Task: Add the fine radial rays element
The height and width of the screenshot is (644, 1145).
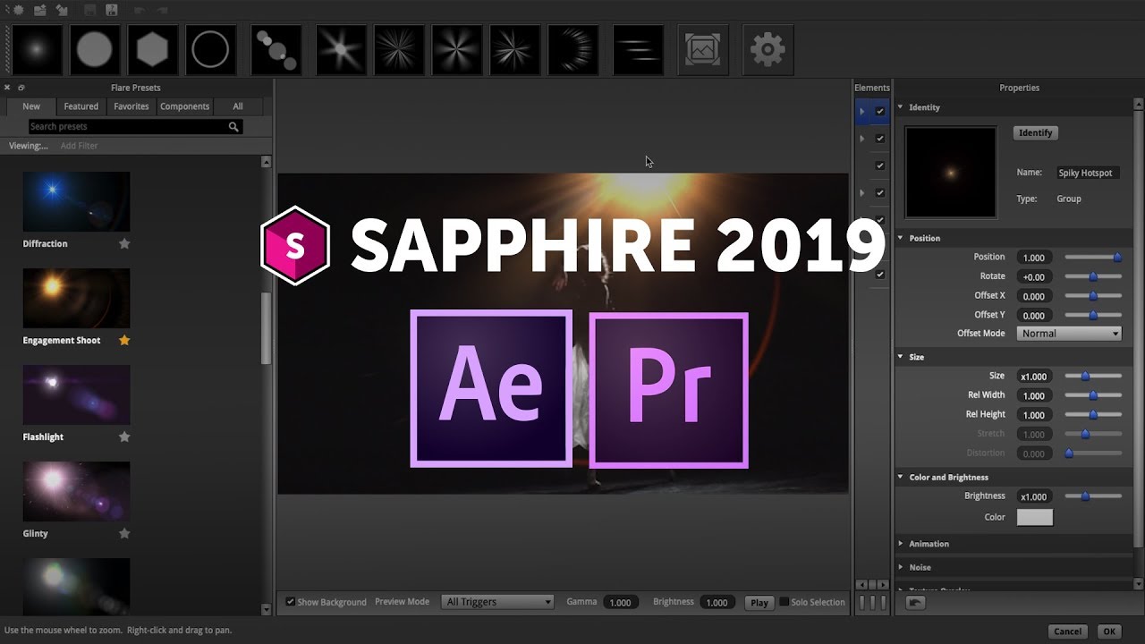Action: click(x=399, y=49)
